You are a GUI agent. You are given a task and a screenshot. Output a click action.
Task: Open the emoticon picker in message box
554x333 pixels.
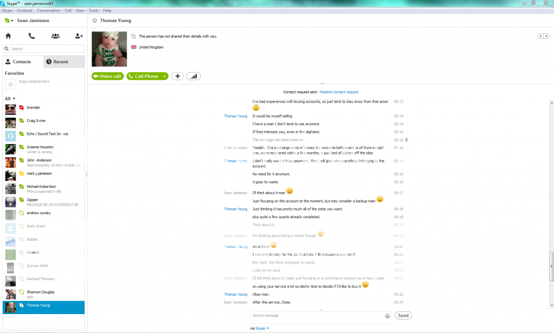[x=387, y=316]
